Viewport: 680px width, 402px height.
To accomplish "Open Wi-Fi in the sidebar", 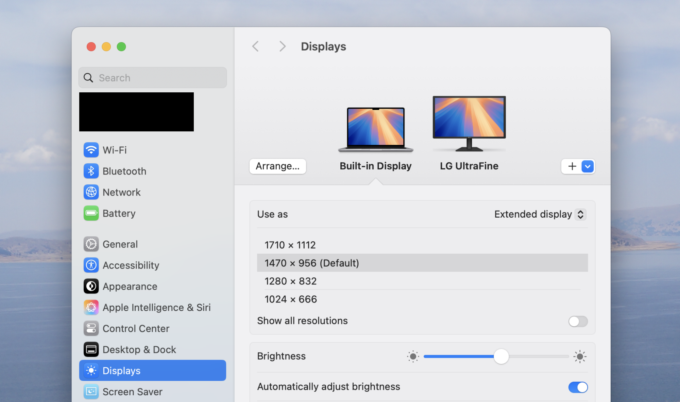I will pos(153,150).
